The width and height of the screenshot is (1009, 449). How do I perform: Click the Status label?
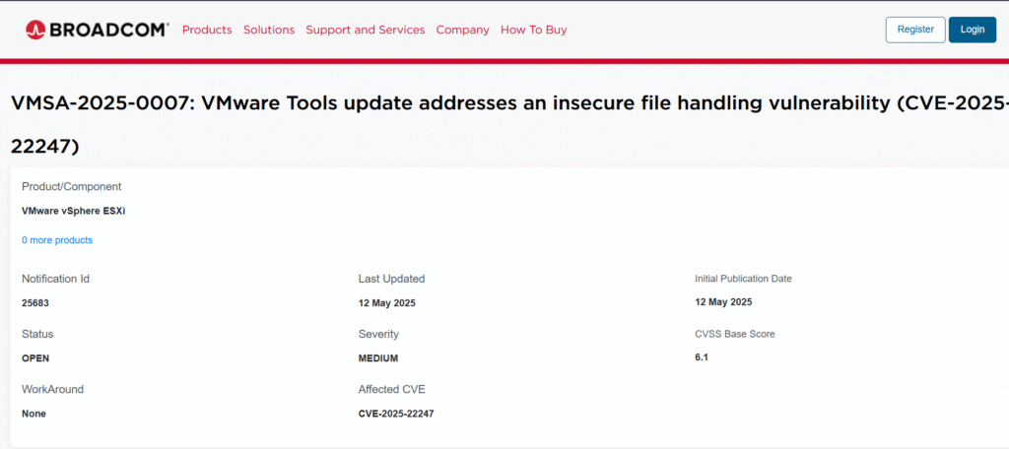[x=38, y=335]
